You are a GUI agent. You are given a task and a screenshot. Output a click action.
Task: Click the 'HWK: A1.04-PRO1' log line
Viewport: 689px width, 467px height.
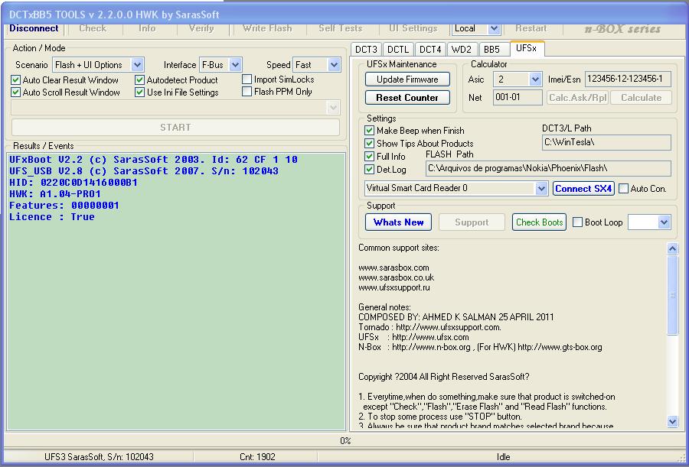[55, 194]
